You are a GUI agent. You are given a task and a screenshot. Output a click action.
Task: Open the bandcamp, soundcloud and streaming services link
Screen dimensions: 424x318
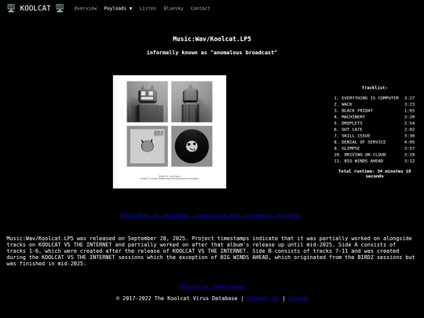point(212,215)
